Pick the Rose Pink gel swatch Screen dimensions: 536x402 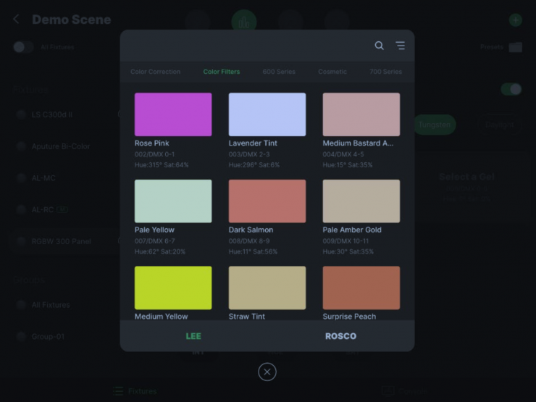click(x=173, y=114)
